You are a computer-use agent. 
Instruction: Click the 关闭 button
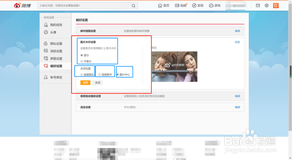pyautogui.click(x=98, y=83)
